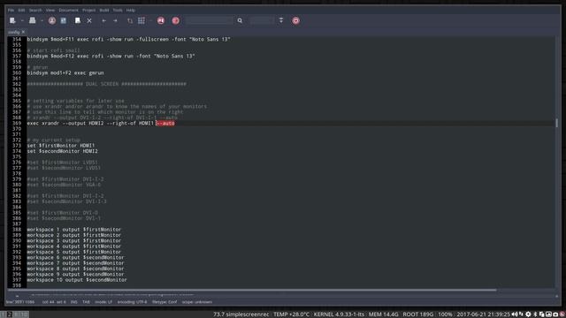Open the Build menu

[104, 10]
